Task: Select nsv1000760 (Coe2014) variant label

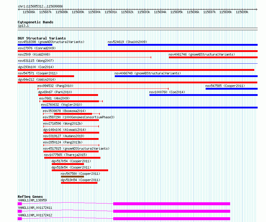Action: 167,92
